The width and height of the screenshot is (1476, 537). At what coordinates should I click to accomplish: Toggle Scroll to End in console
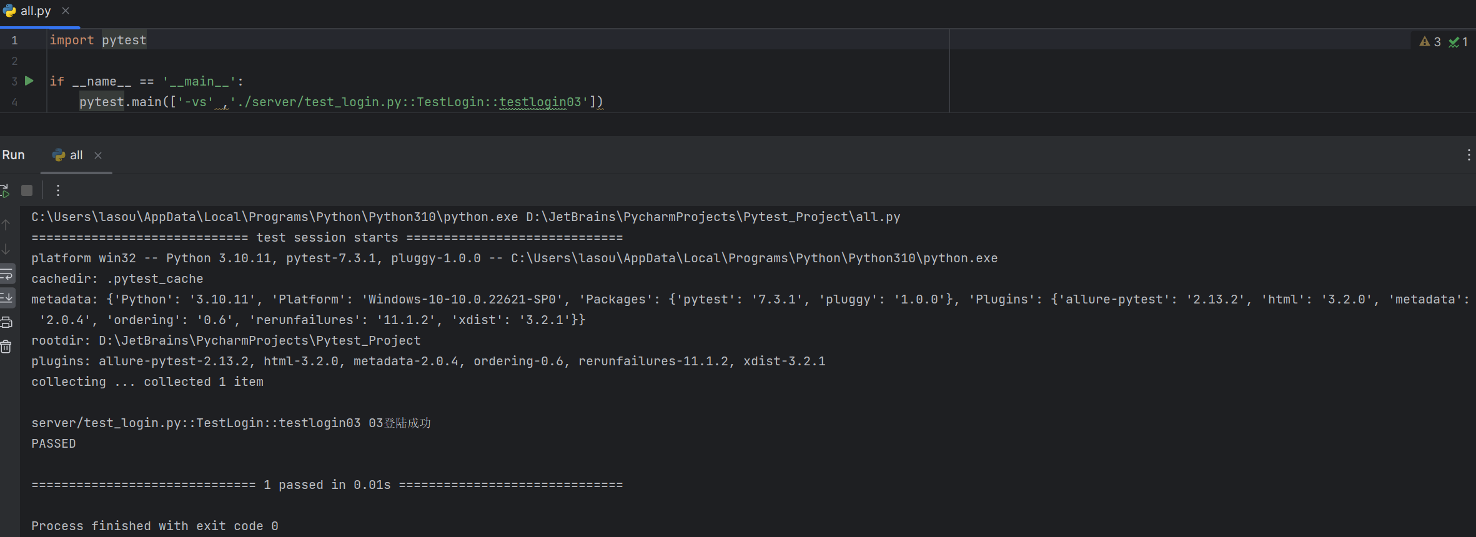(x=7, y=297)
